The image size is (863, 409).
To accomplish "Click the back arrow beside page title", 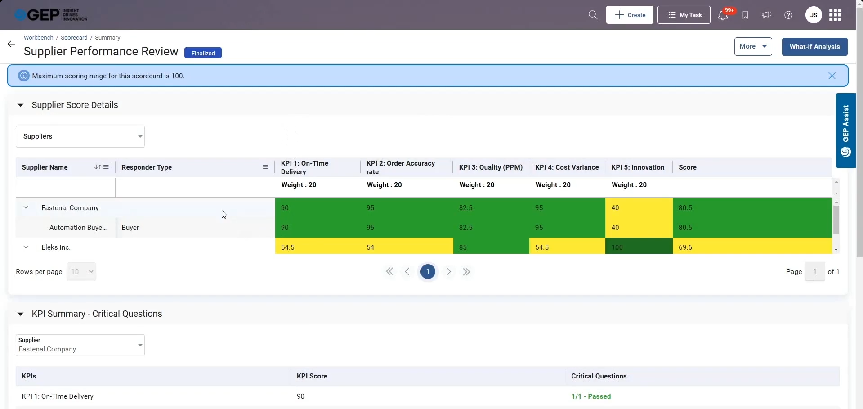I will point(11,44).
